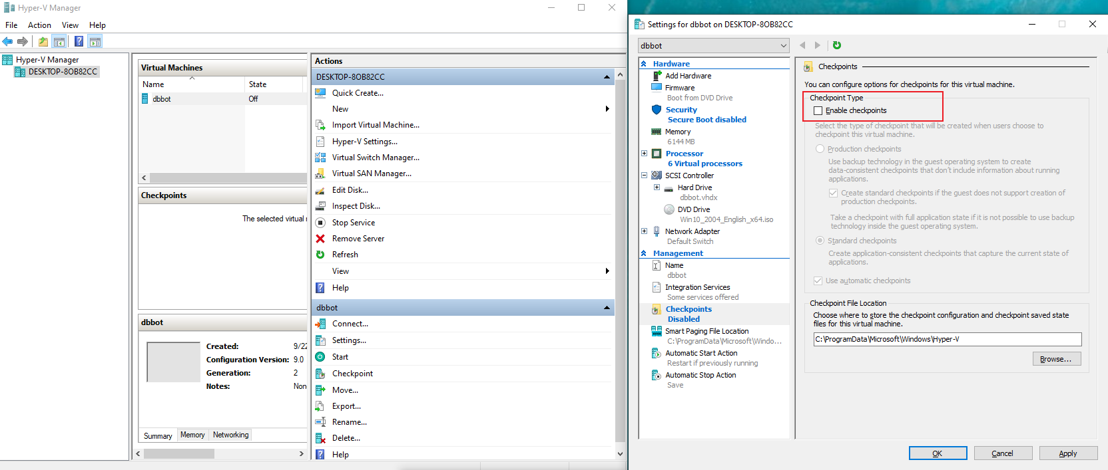Open the New submenu arrow

click(x=607, y=109)
